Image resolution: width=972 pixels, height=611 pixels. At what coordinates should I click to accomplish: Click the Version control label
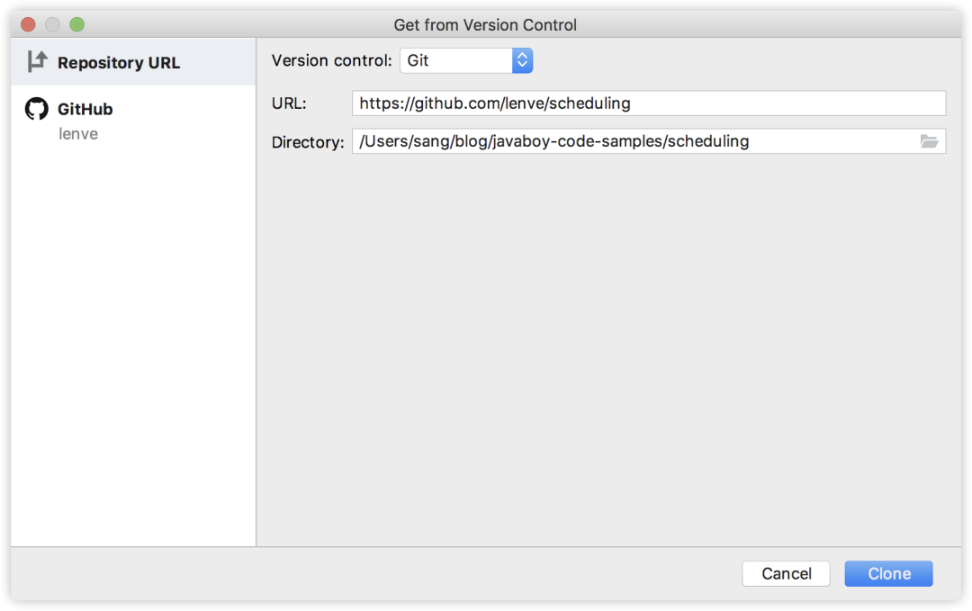point(331,60)
